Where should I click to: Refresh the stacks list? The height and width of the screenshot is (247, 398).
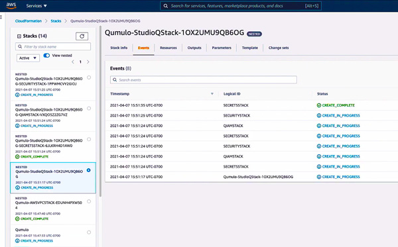coord(82,36)
